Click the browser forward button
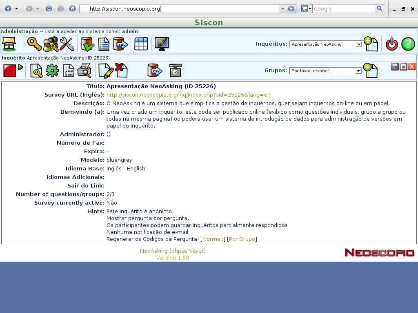Screen dimensions: 418x313 point(29,9)
